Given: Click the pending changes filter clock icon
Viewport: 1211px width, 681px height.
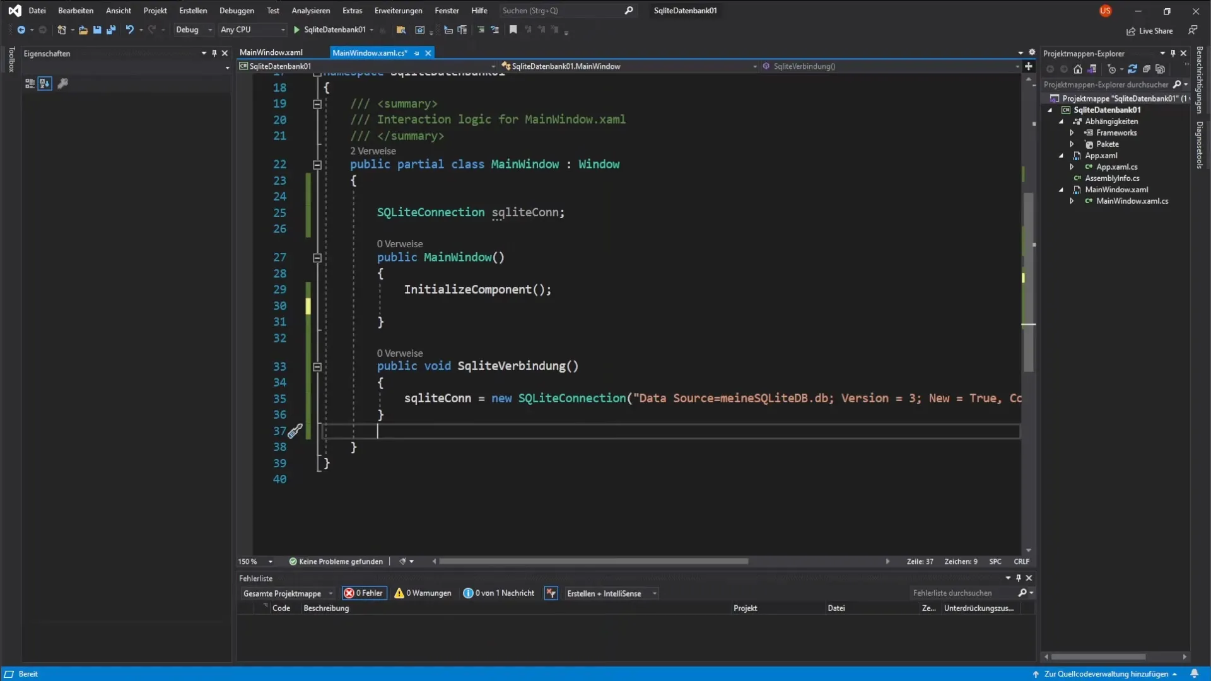Looking at the screenshot, I should pyautogui.click(x=1112, y=69).
